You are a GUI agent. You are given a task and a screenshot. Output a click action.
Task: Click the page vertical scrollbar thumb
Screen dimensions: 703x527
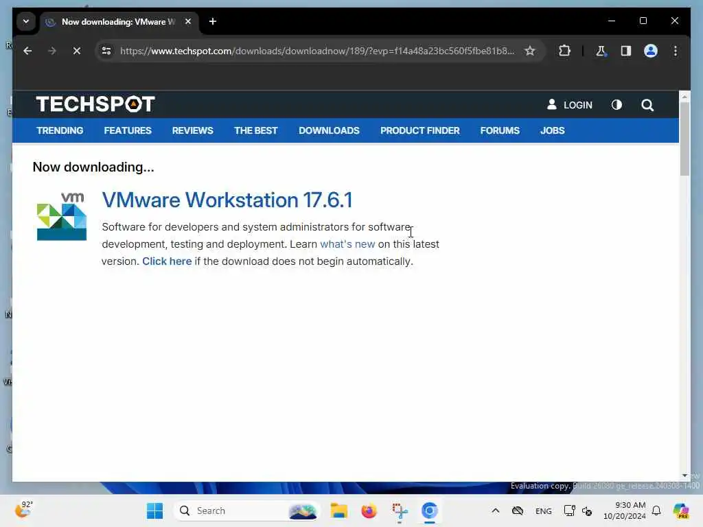coord(684,139)
